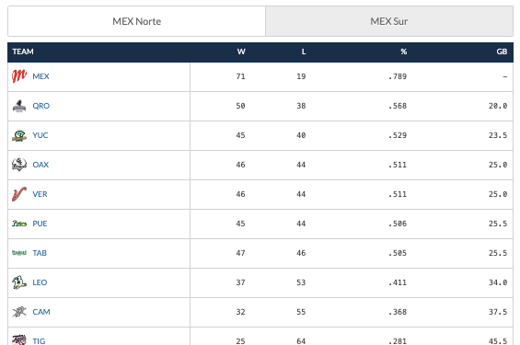Viewport: 520px width, 345px height.
Task: Open the CAM team link
Action: tap(41, 312)
